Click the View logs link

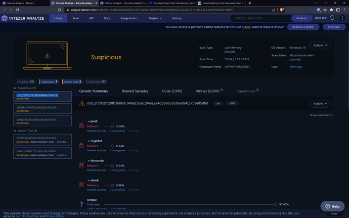point(295,67)
